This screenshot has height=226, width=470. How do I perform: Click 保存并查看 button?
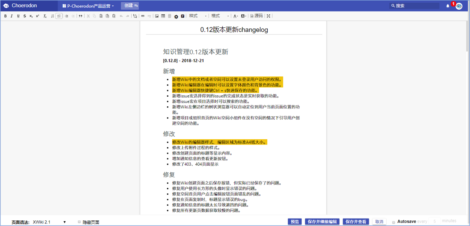[x=356, y=222]
